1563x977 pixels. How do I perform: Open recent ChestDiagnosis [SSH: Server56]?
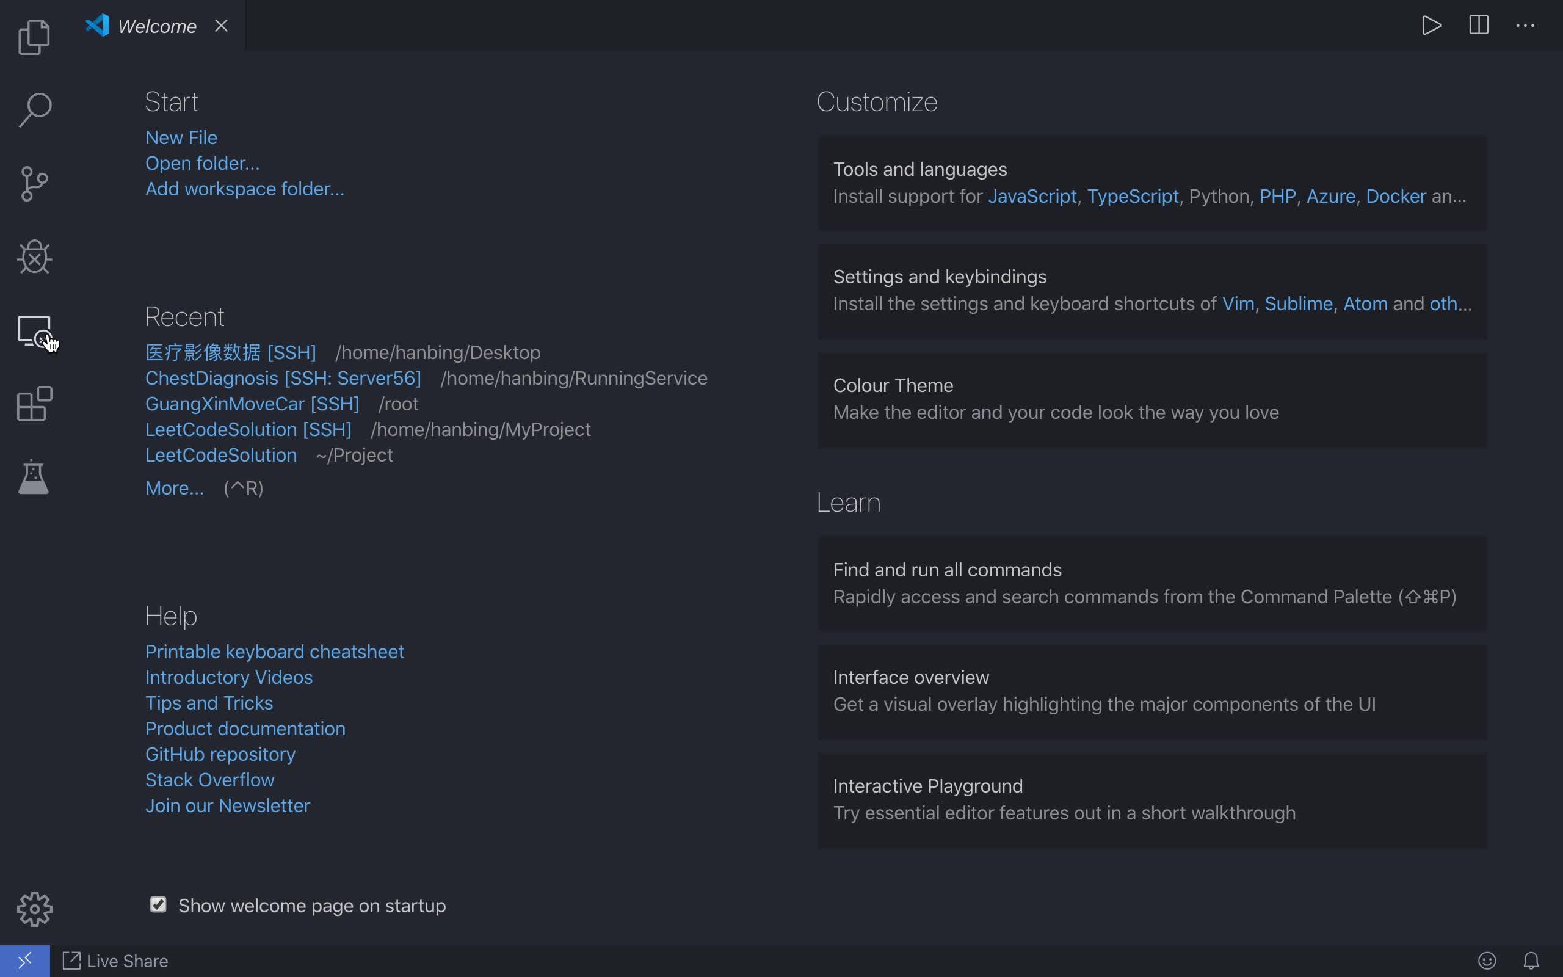point(283,378)
